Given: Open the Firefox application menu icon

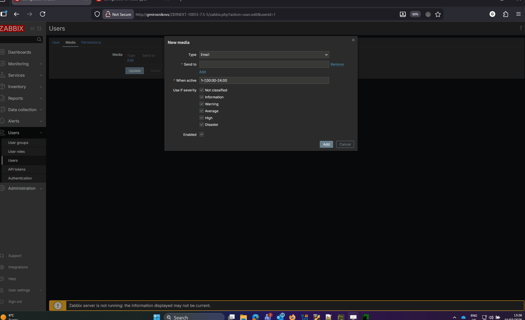Looking at the screenshot, I should pyautogui.click(x=518, y=14).
